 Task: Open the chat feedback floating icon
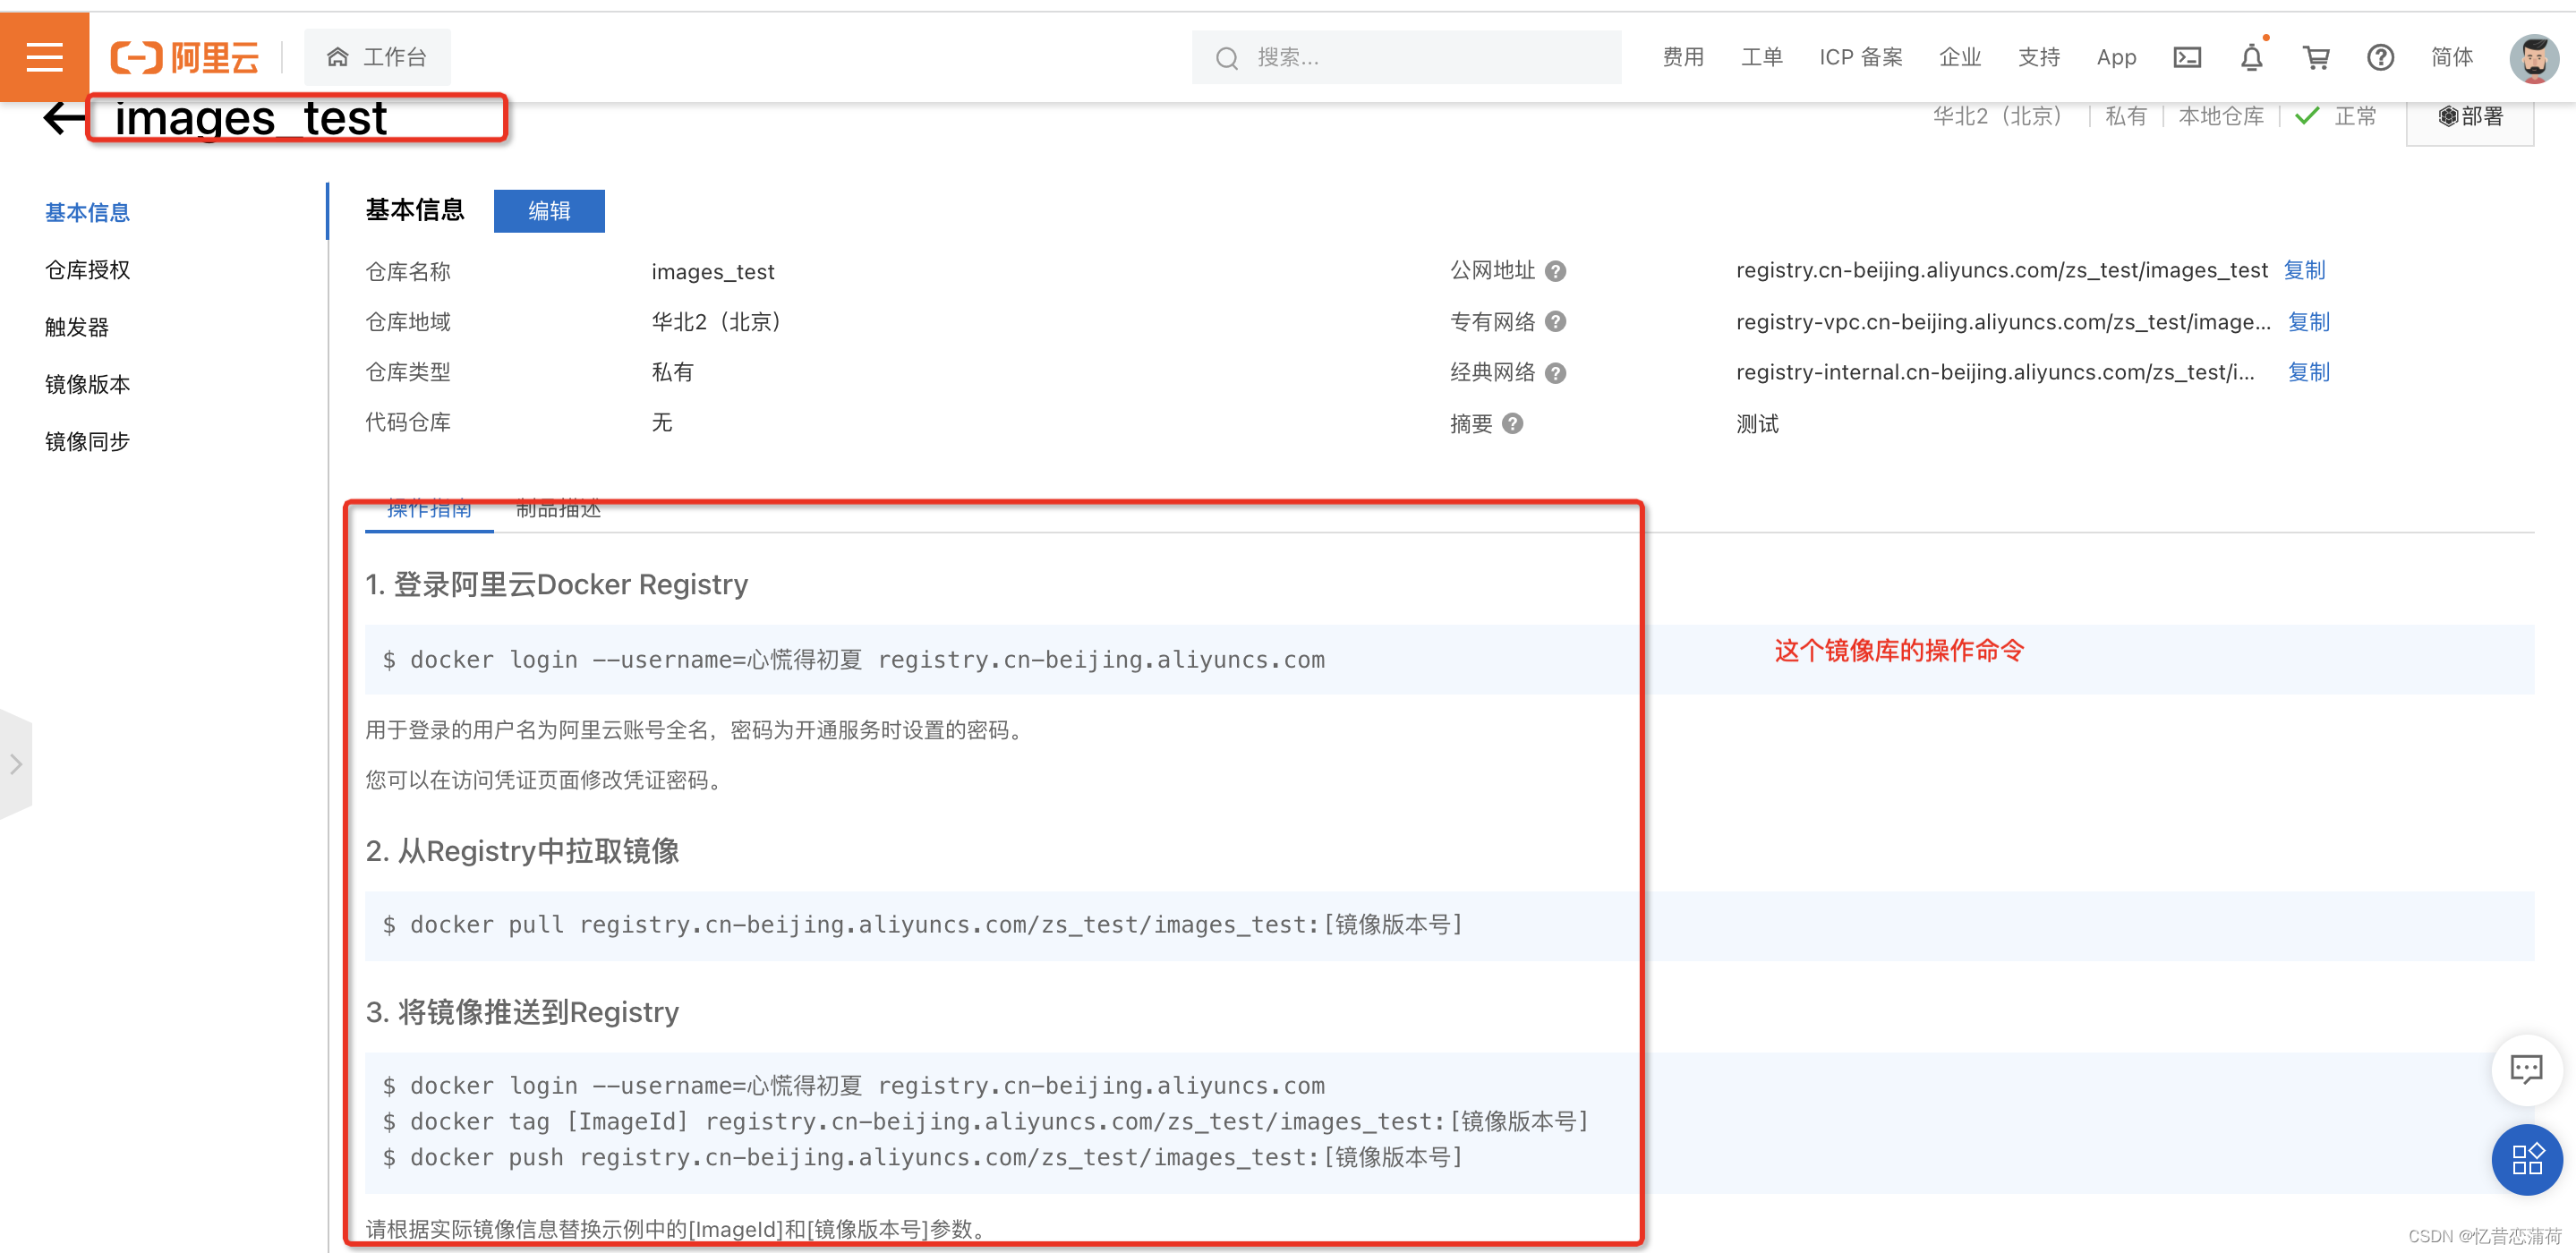click(2526, 1069)
